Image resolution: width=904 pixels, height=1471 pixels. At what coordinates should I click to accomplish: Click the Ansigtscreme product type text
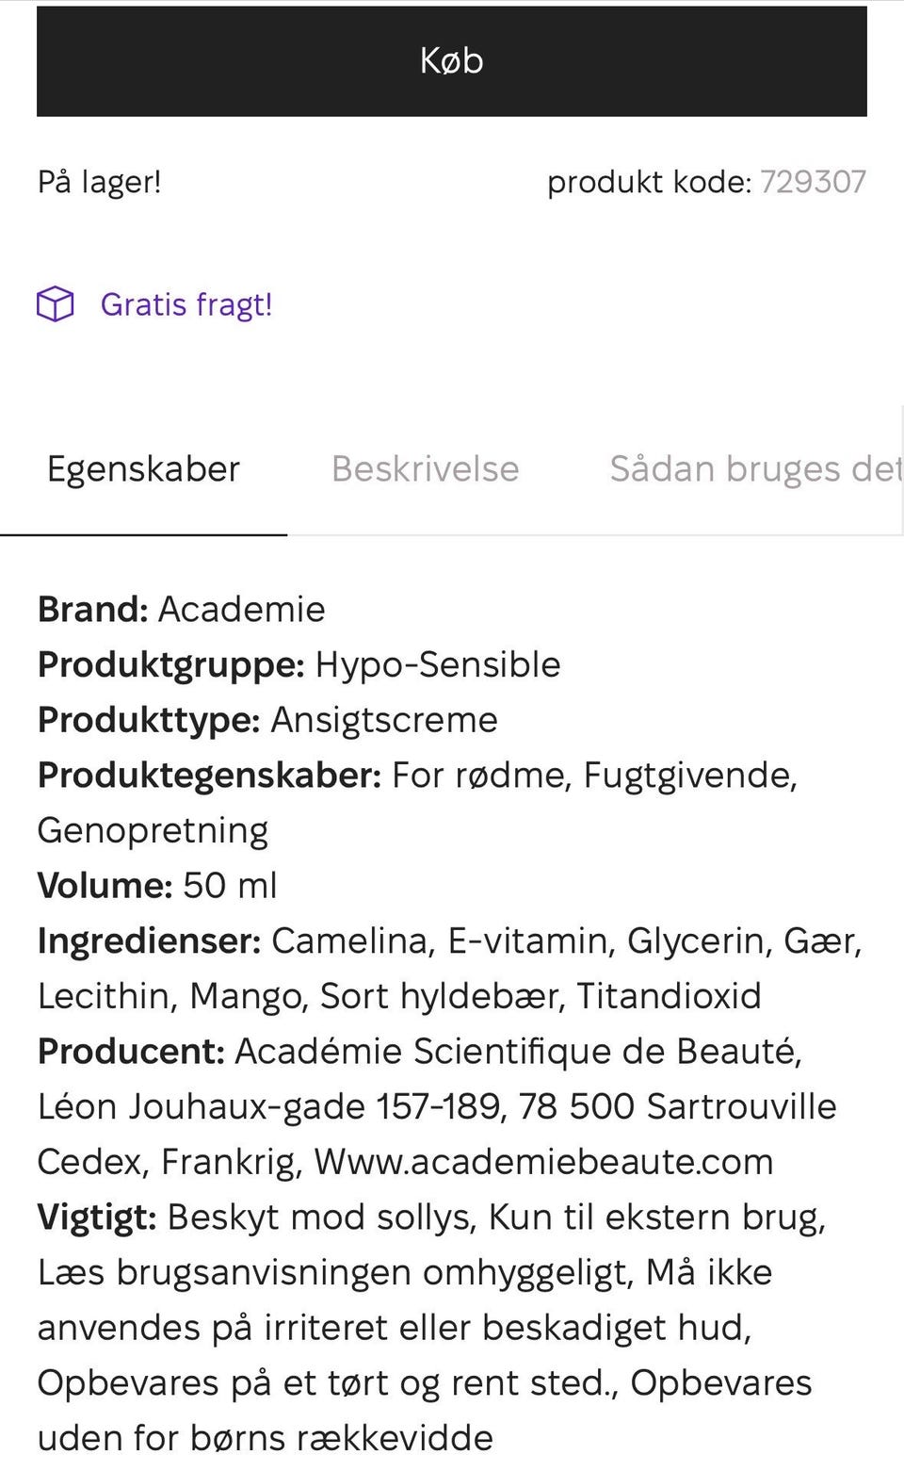pos(383,719)
